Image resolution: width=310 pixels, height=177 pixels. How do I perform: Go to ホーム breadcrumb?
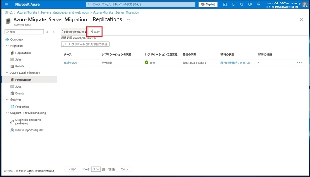[9, 12]
